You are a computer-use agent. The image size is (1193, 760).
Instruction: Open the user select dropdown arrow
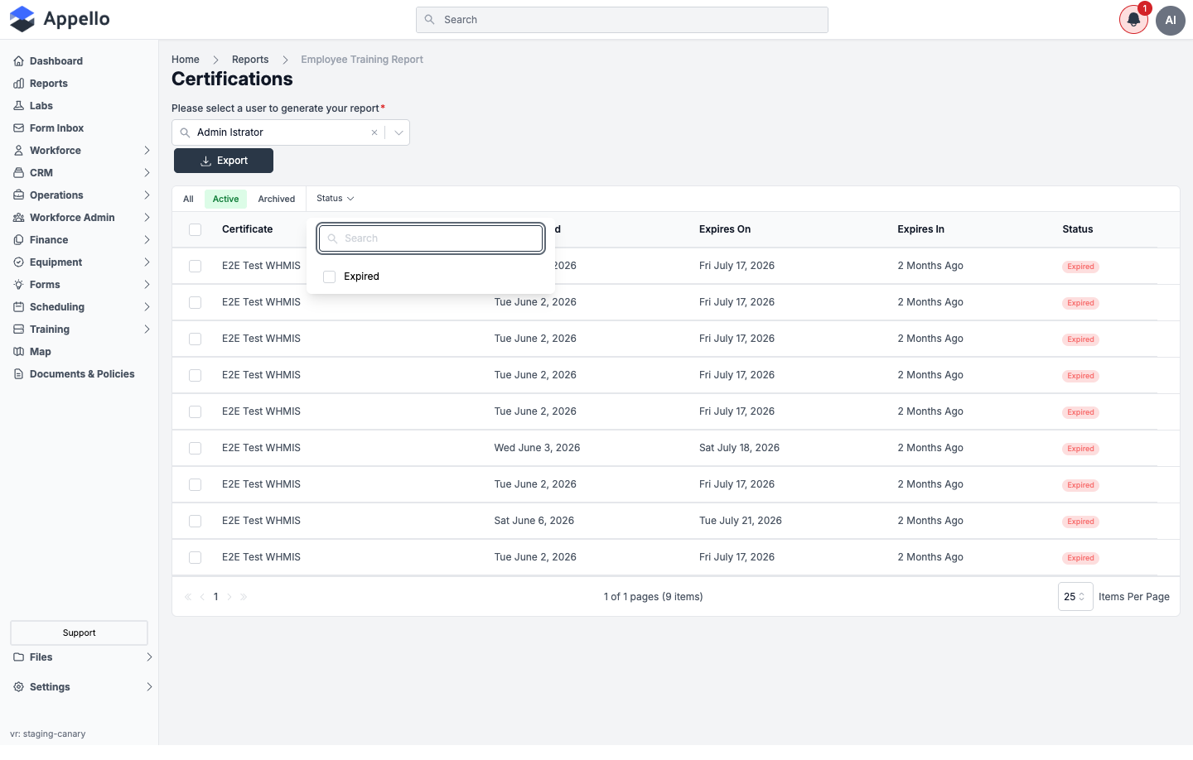398,132
